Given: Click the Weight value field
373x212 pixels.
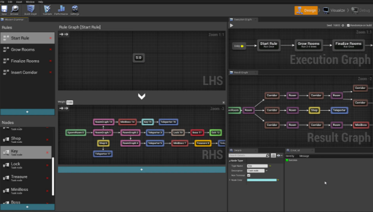Looking at the screenshot, I should (x=70, y=102).
